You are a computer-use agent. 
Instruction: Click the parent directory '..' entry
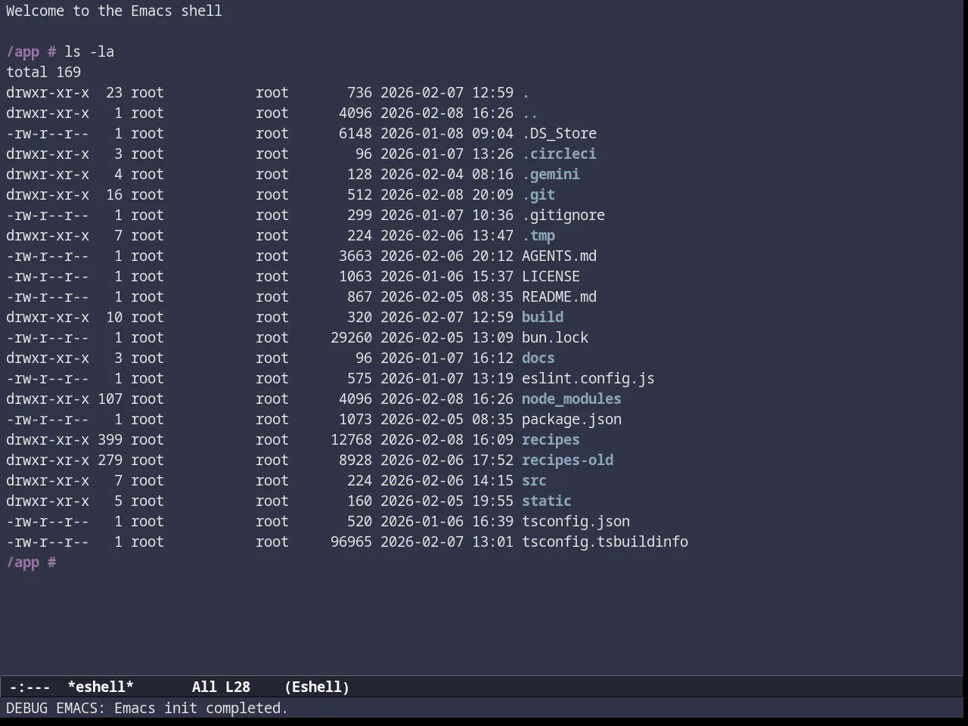pyautogui.click(x=529, y=113)
